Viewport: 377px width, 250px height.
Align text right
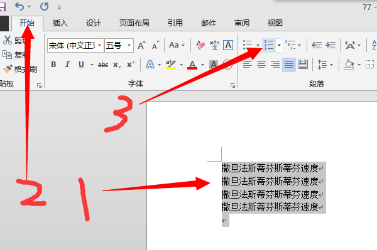point(275,65)
